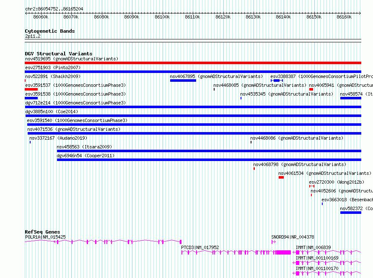
Task: Select the esv3591537 red variant bar
Action: point(31,89)
